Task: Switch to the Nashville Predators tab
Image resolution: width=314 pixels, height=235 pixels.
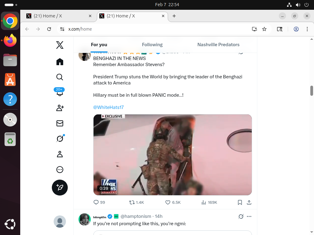Action: coord(218,45)
